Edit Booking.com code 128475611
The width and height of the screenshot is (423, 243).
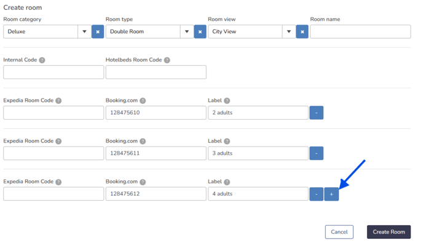(156, 153)
